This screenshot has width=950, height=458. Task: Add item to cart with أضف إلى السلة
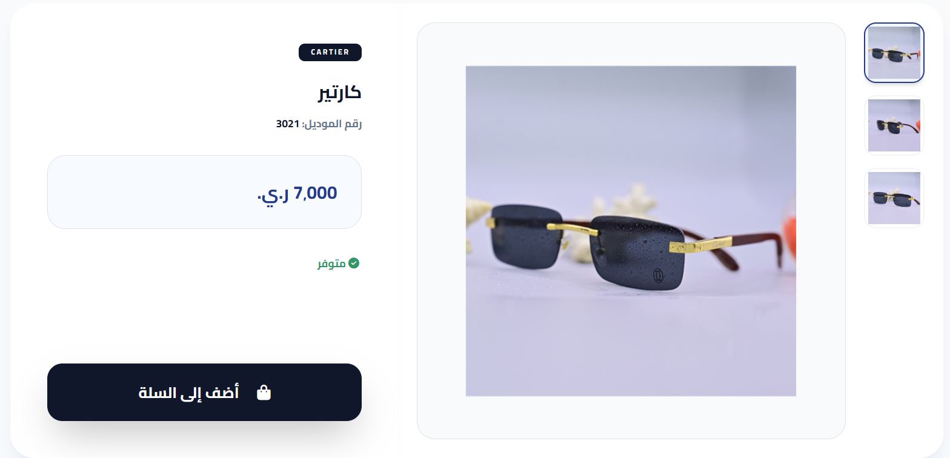204,392
